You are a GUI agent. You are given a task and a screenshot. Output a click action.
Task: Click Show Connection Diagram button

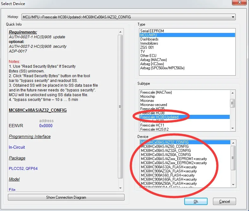click(x=66, y=197)
